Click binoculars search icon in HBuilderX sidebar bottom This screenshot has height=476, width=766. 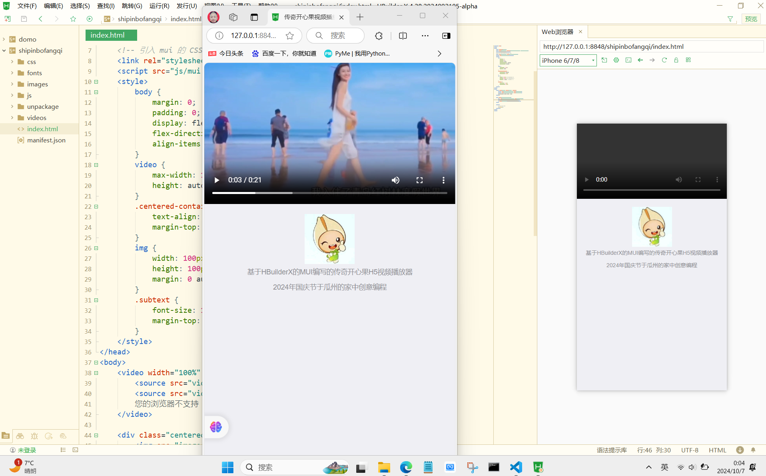pyautogui.click(x=20, y=436)
